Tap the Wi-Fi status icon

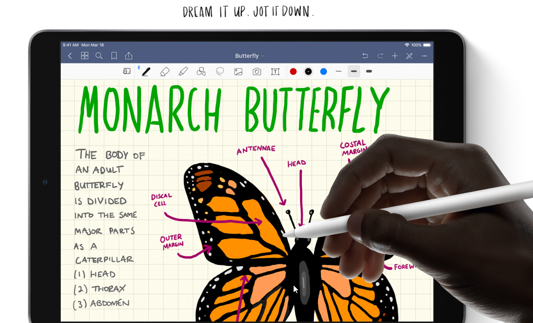point(407,45)
